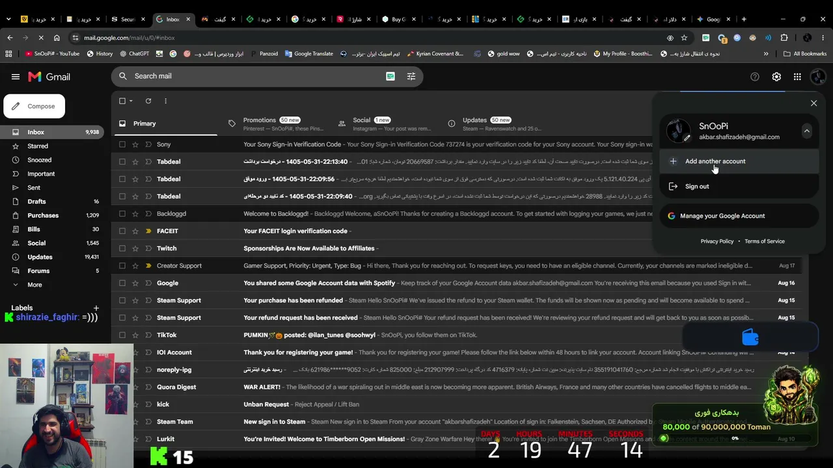Star the Sony verification email
Viewport: 833px width, 468px height.
pyautogui.click(x=135, y=144)
